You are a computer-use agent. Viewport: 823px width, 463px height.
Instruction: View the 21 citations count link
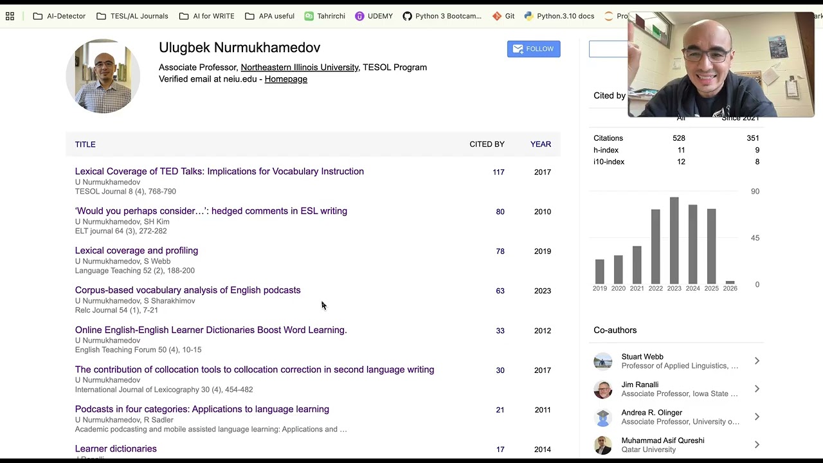click(x=500, y=410)
